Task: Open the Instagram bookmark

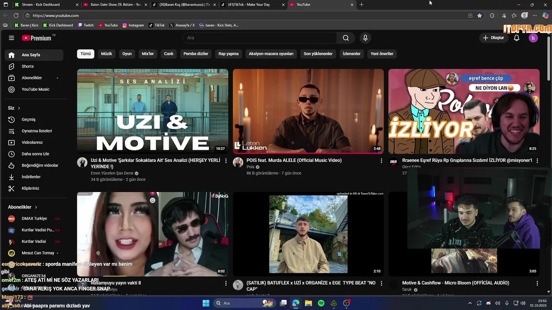Action: click(133, 25)
